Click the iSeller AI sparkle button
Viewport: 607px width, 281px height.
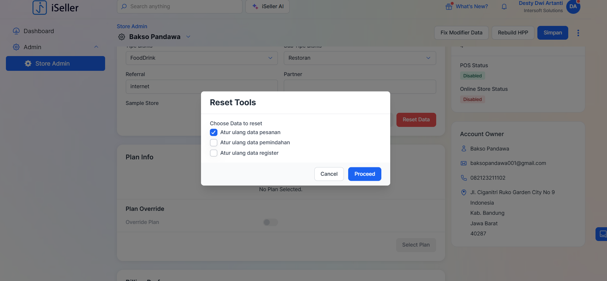[x=267, y=7]
